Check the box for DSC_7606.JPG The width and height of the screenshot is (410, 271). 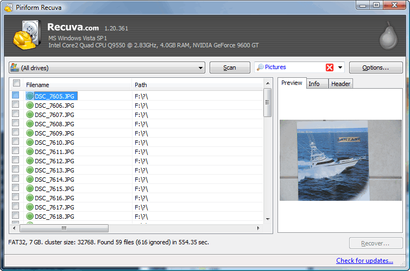(x=15, y=104)
